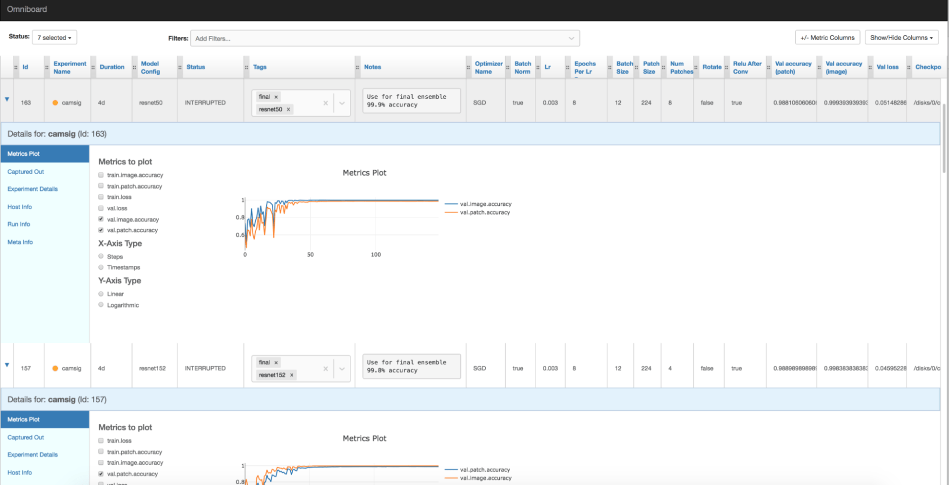Open Experiment Details tab for run 163
949x485 pixels.
click(x=33, y=189)
